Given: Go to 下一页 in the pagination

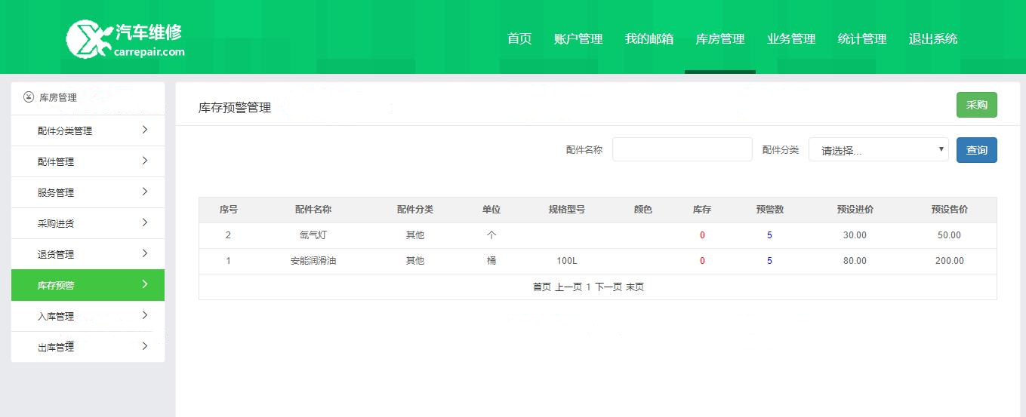Looking at the screenshot, I should (608, 287).
